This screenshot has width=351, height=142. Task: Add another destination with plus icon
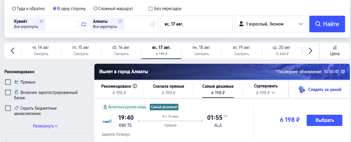coord(153,24)
